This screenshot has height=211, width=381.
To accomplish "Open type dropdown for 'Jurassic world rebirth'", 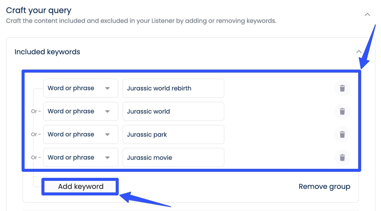I will pos(81,88).
